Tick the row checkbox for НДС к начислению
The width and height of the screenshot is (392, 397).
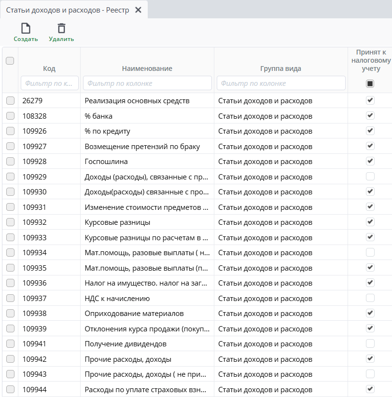(10, 298)
